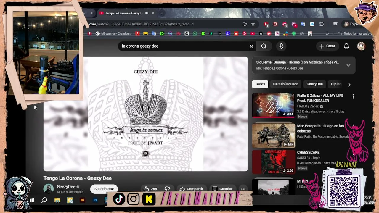Open the black H bookmark icon
Image resolution: width=379 pixels, height=213 pixels.
[x=261, y=34]
